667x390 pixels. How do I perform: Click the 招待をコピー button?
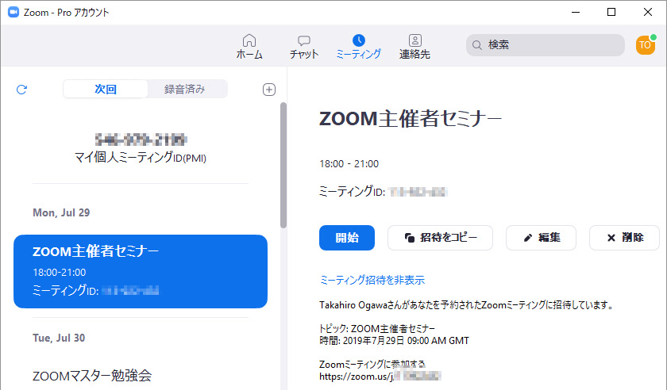pos(440,238)
